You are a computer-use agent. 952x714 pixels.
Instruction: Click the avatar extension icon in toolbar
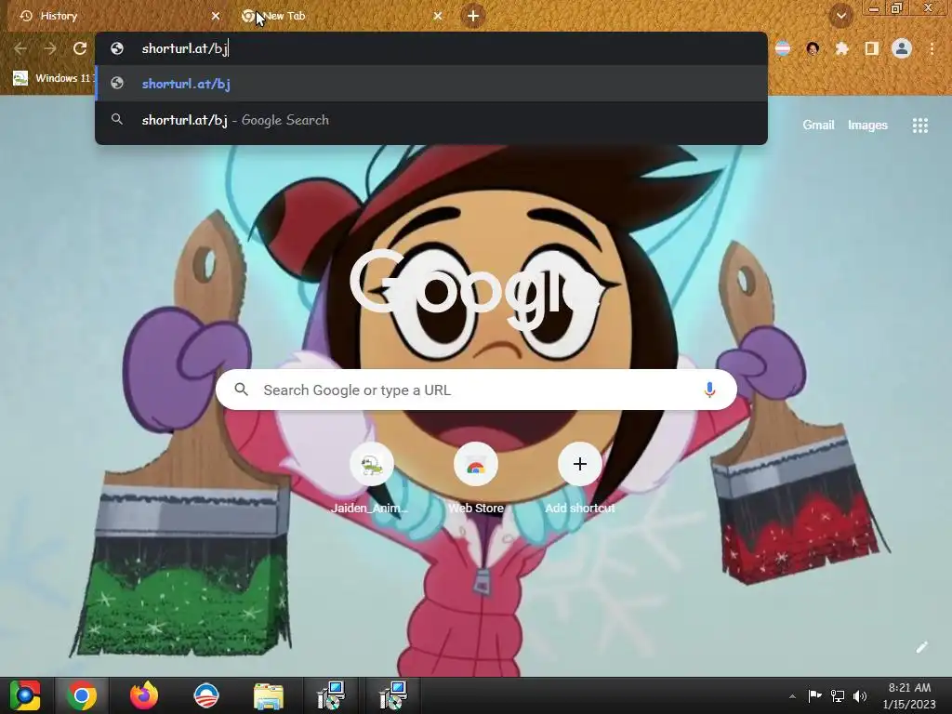click(813, 48)
